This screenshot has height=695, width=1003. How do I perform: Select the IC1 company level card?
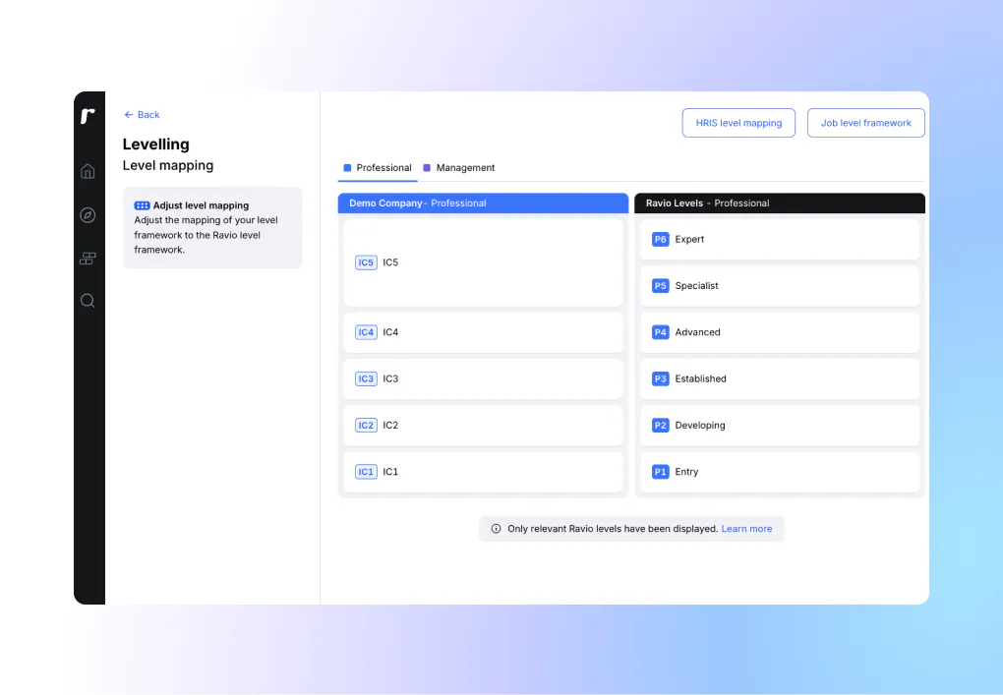[x=483, y=472]
